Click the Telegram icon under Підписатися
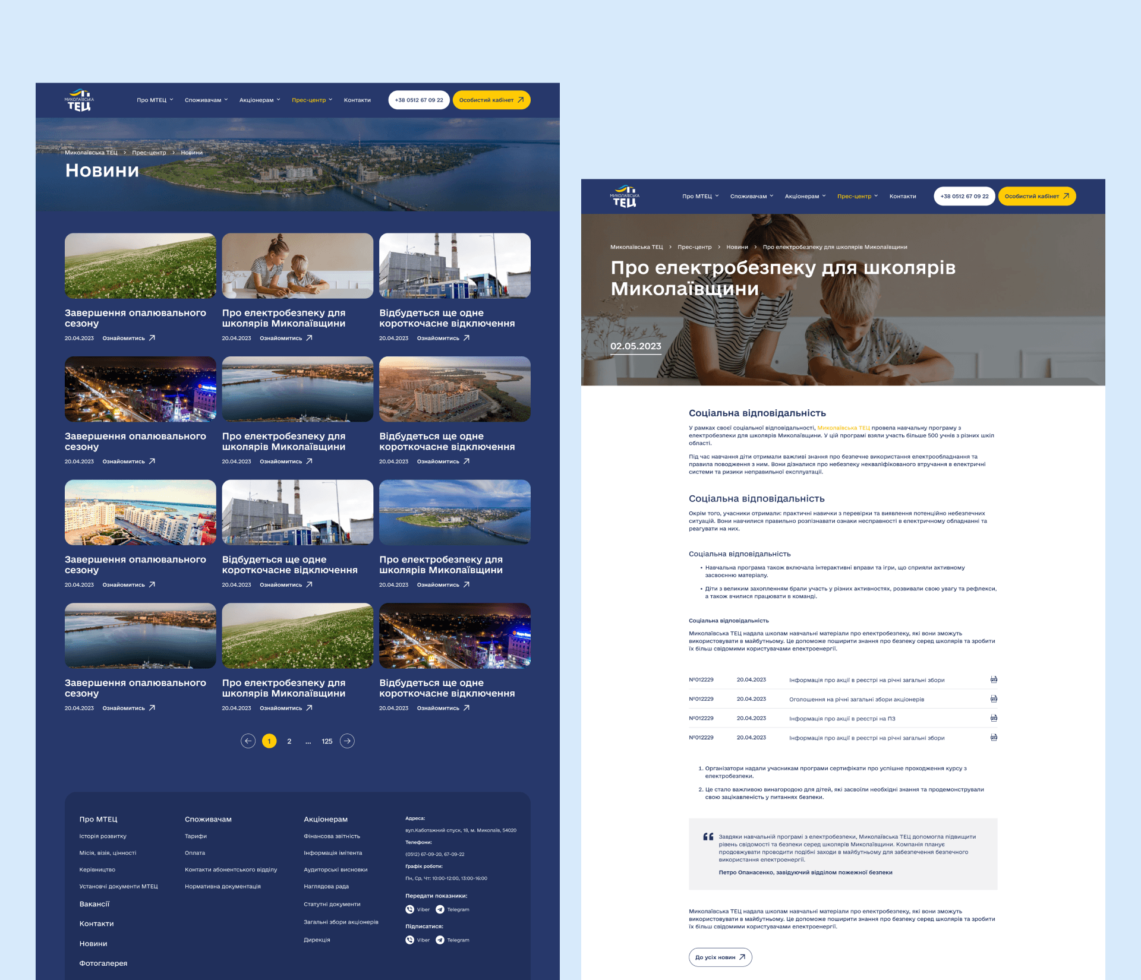The width and height of the screenshot is (1141, 980). [x=440, y=940]
